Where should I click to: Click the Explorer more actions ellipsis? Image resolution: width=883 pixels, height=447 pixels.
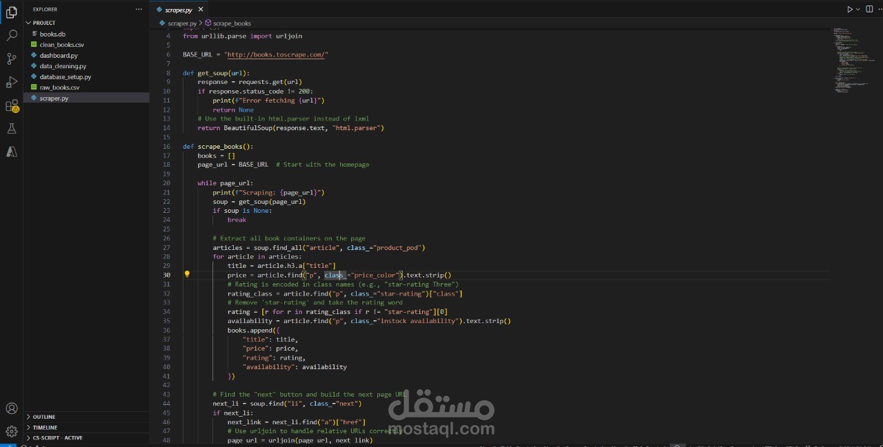pos(139,10)
